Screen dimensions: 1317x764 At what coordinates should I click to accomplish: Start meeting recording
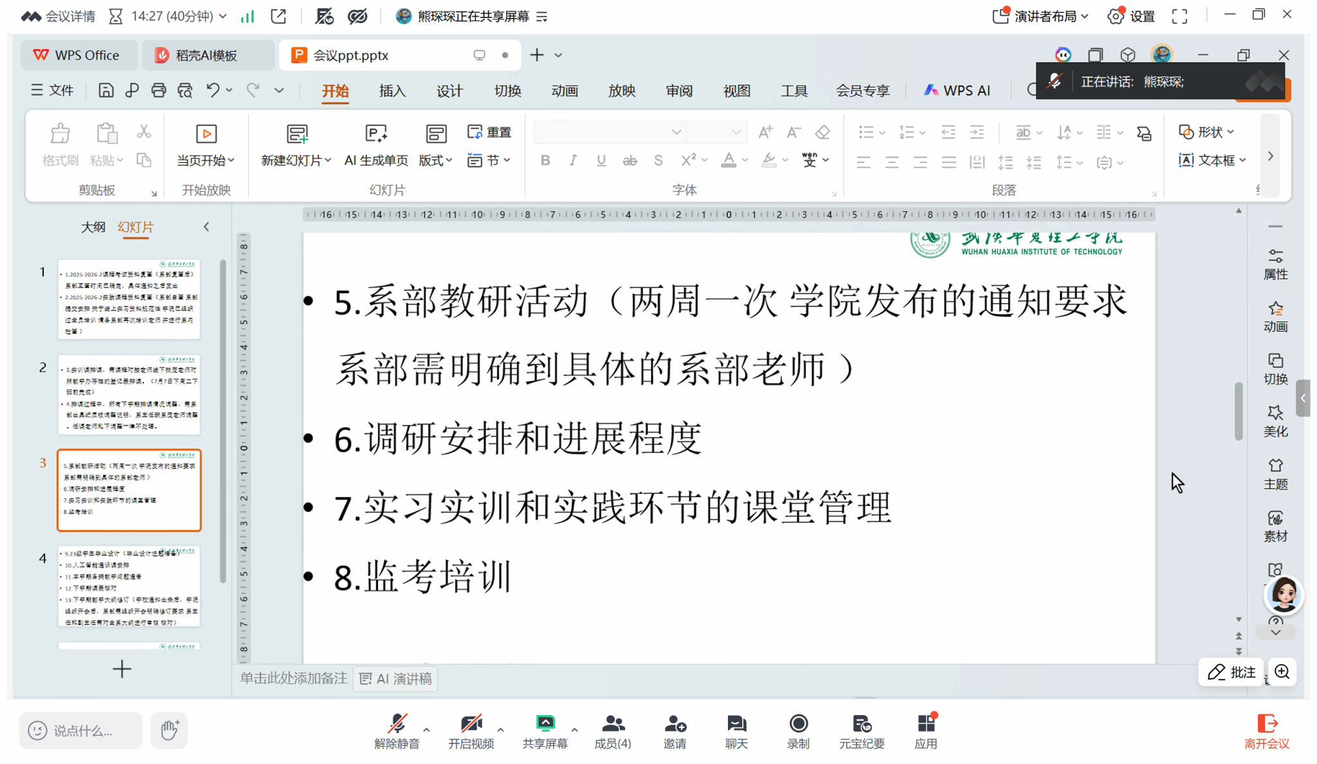click(799, 731)
